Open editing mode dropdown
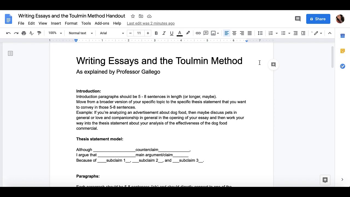Screen dimensions: 350x197 tap(318, 33)
